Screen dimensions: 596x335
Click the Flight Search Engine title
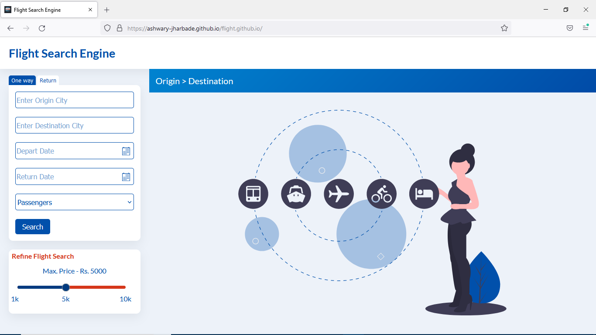62,54
